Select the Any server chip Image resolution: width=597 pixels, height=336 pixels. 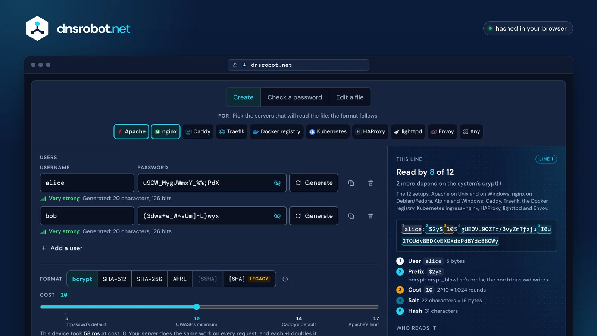tap(471, 131)
